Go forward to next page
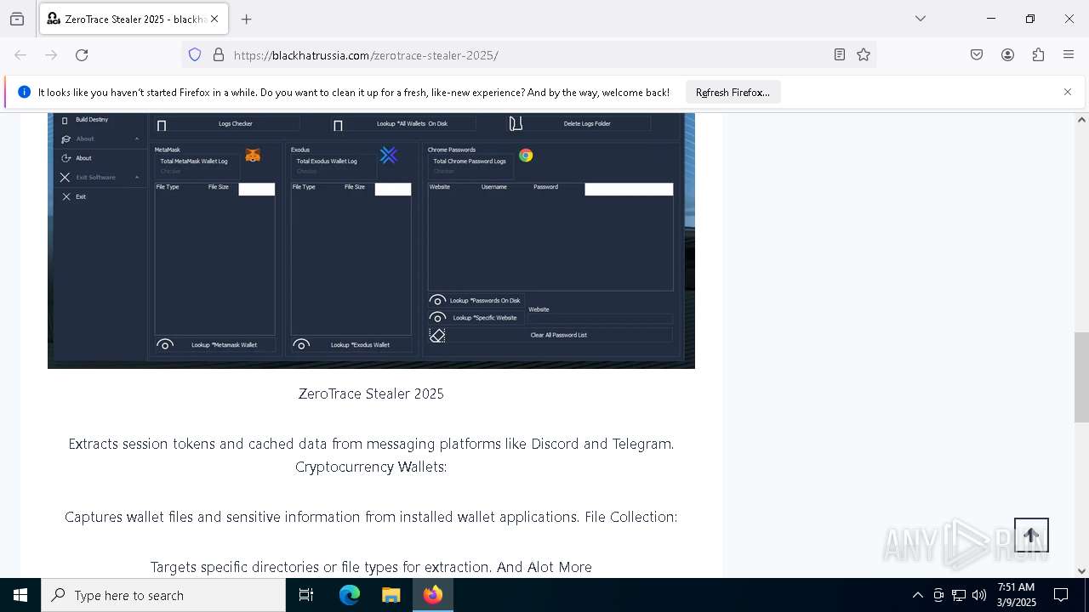Viewport: 1089px width, 612px height. coord(51,55)
